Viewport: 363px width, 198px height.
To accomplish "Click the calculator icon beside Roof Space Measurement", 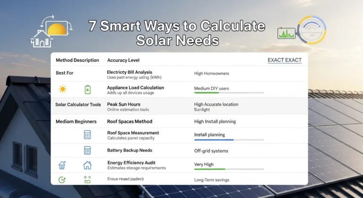I will point(87,135).
